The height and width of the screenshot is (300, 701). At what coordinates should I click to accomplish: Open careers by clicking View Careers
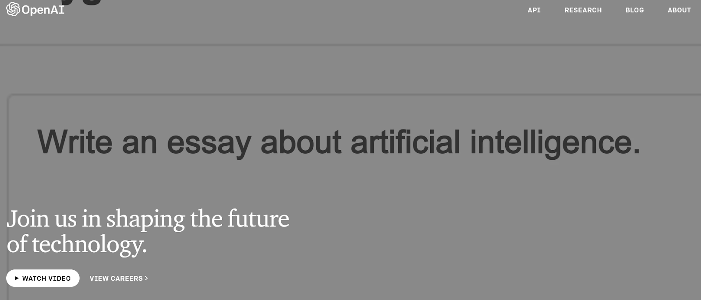pos(116,278)
